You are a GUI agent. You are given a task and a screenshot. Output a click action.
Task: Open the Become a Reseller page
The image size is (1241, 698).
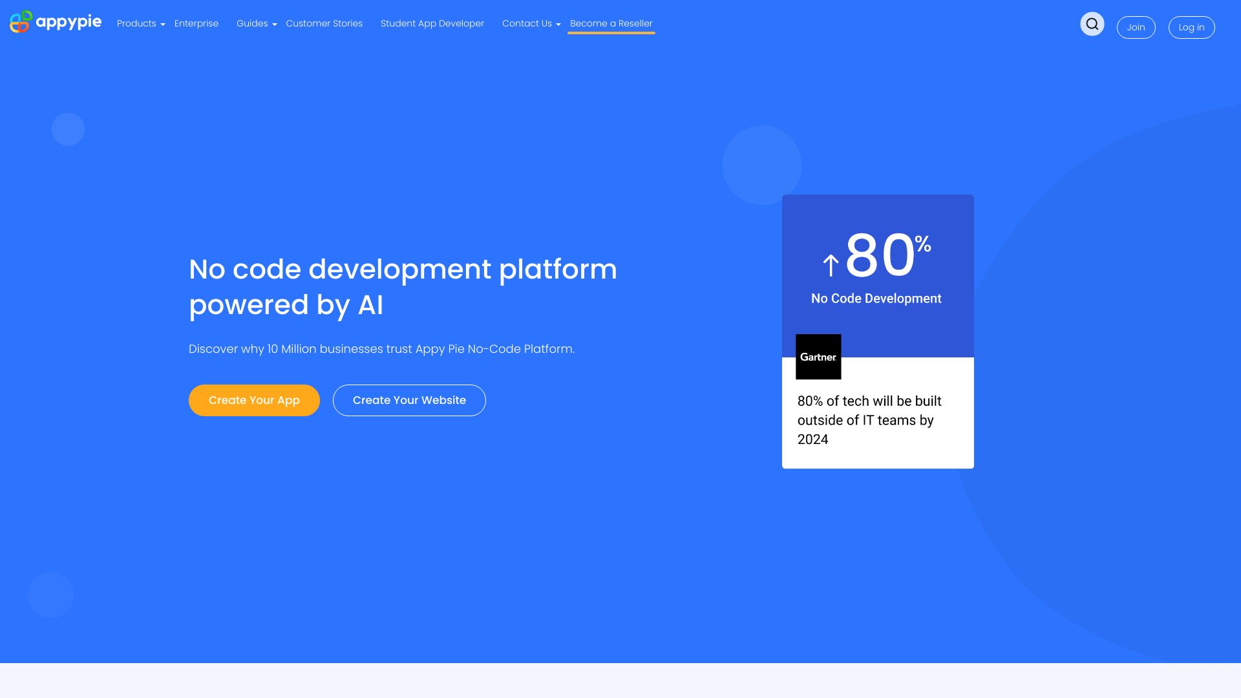610,23
